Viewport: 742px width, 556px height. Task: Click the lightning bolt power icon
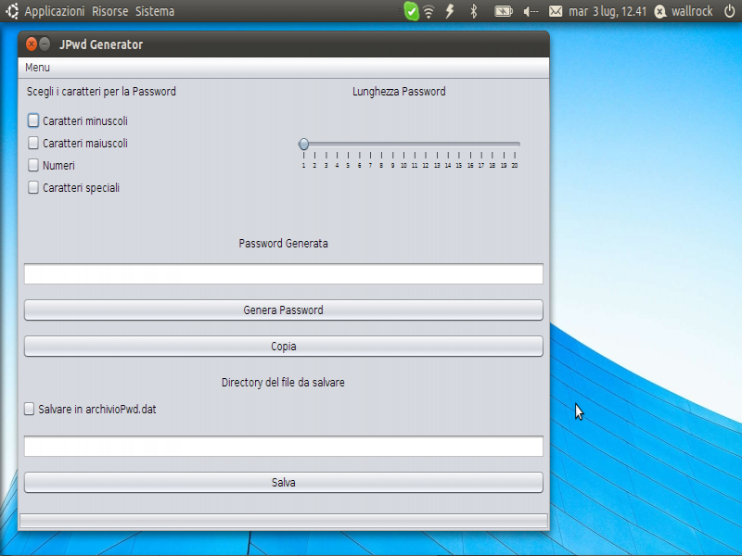point(450,11)
